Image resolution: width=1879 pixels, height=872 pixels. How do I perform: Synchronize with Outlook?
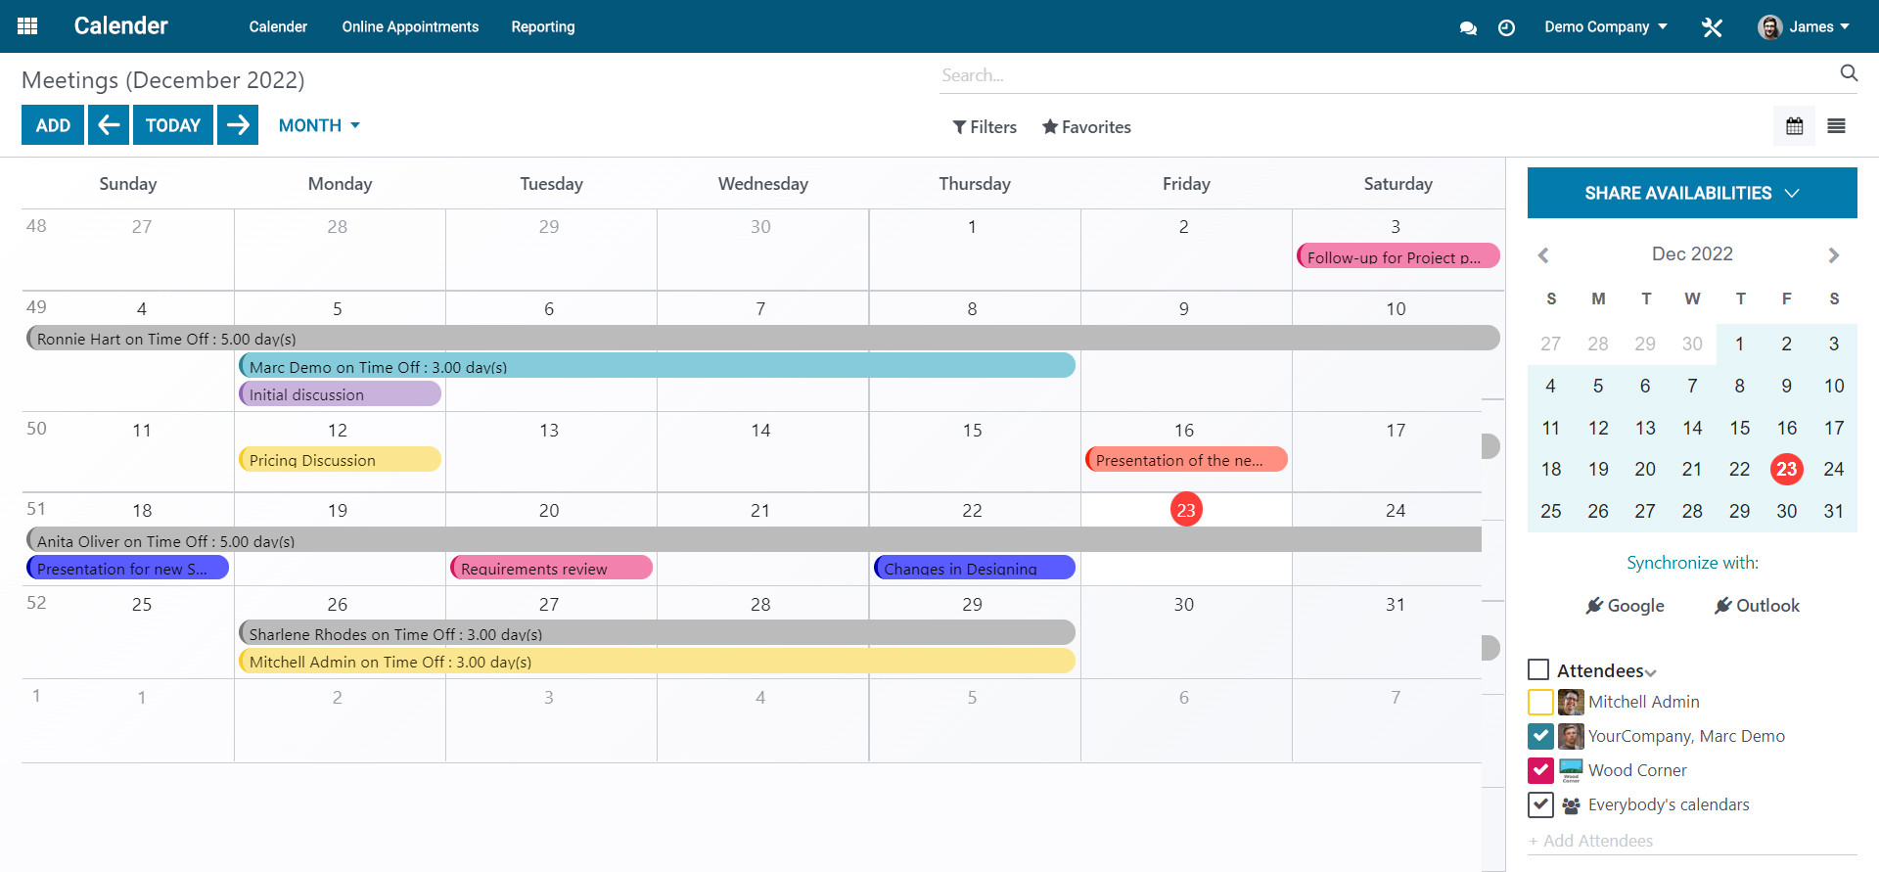[x=1757, y=606]
